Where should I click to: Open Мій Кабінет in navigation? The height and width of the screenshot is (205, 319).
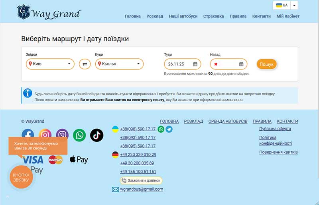coord(288,16)
